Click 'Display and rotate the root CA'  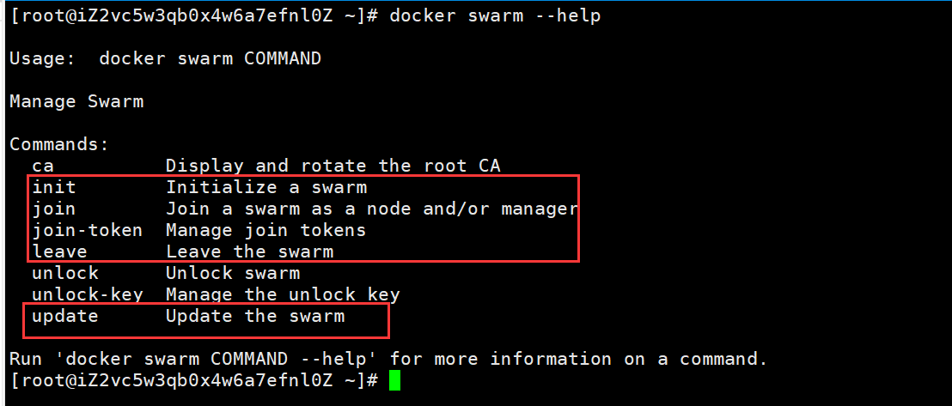pos(333,166)
